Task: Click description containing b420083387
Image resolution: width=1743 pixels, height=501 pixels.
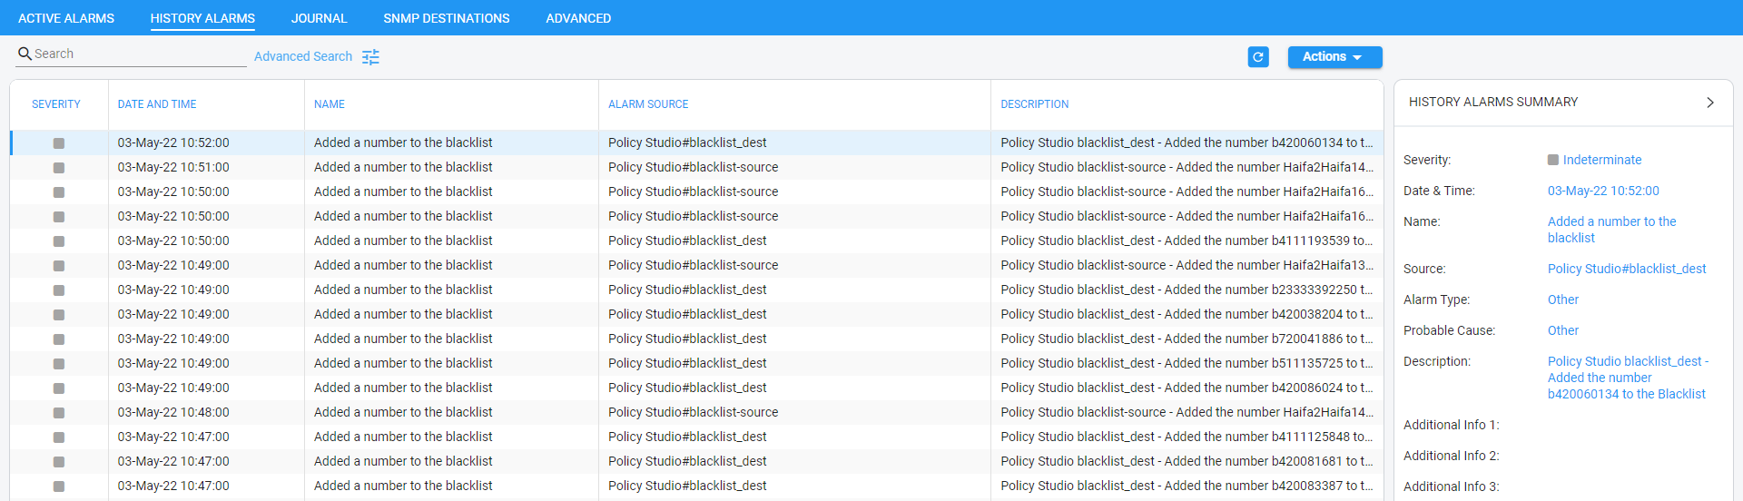Action: tap(1187, 486)
